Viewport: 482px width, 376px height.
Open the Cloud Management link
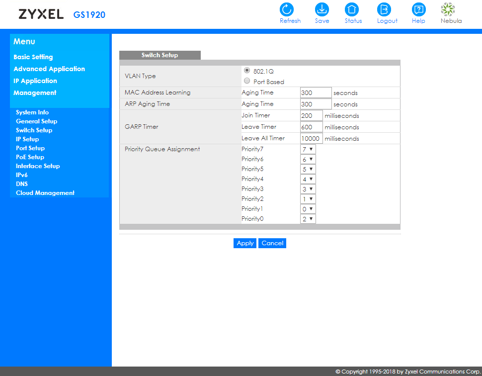(x=45, y=193)
